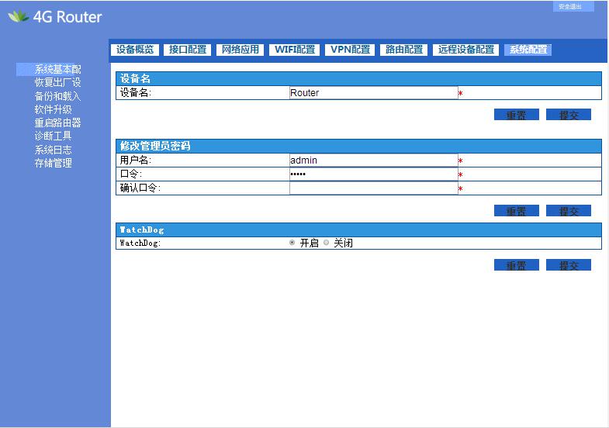Select 重启路由器 in the sidebar

pyautogui.click(x=57, y=123)
